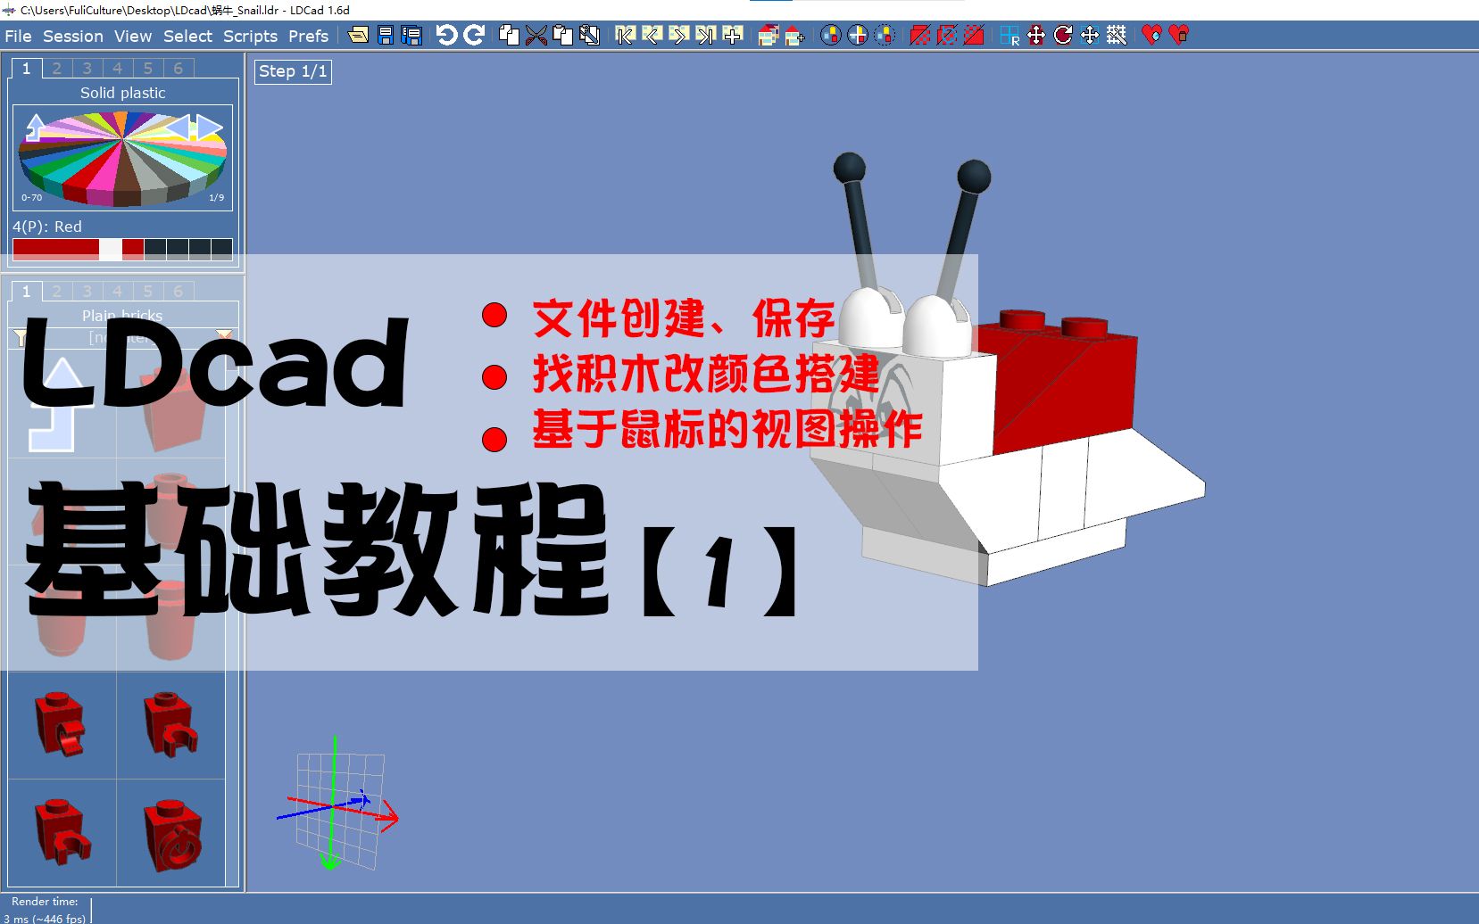The width and height of the screenshot is (1479, 924).
Task: Select color bin tab 1
Action: tap(26, 68)
